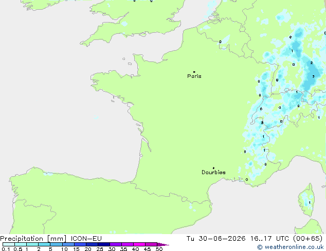Pick the 40–45 mm magenta legend swatch
This screenshot has height=251, width=326.
[139, 244]
